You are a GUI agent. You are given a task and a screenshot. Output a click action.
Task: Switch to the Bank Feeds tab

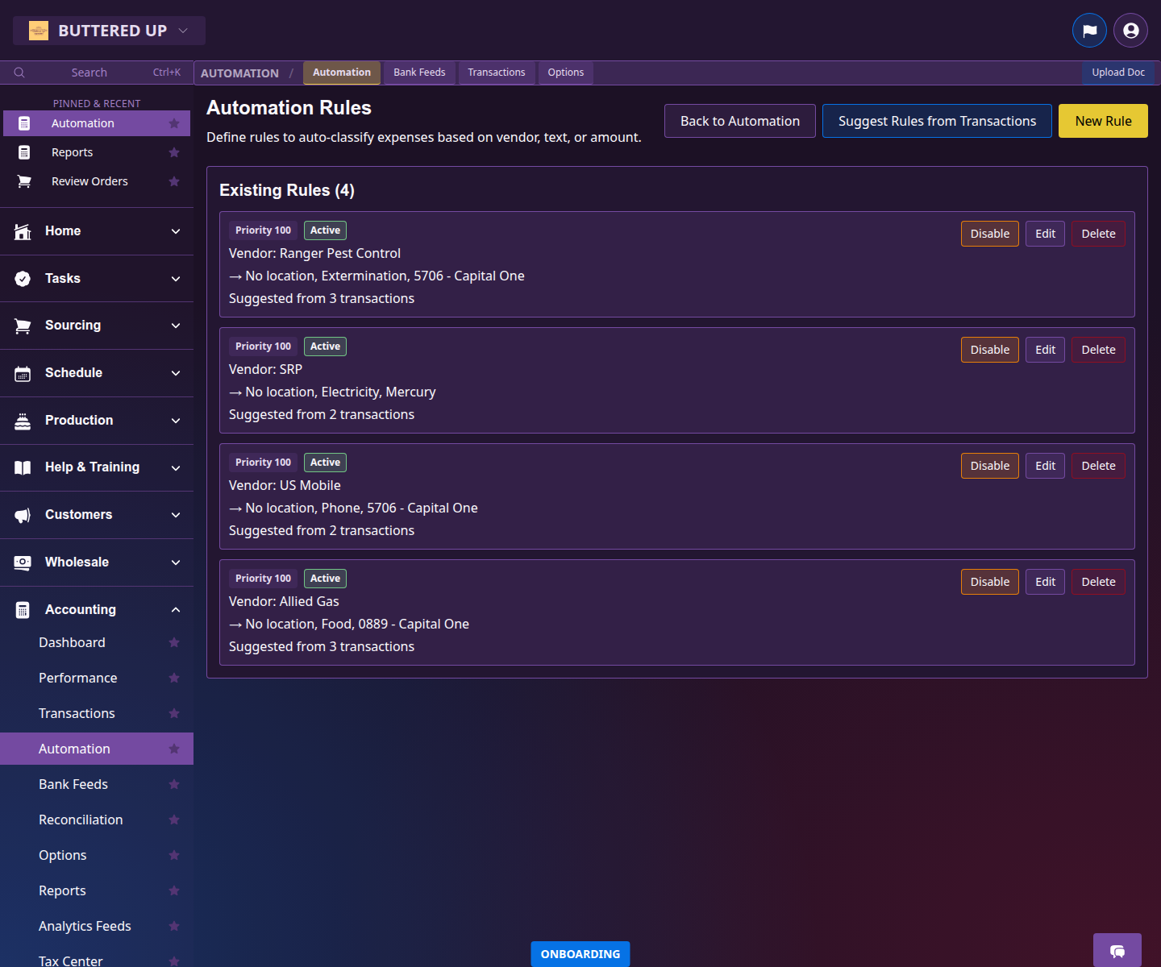click(419, 73)
